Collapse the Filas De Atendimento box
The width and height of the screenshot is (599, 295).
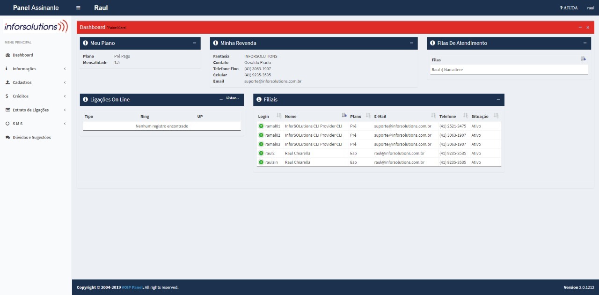[585, 43]
